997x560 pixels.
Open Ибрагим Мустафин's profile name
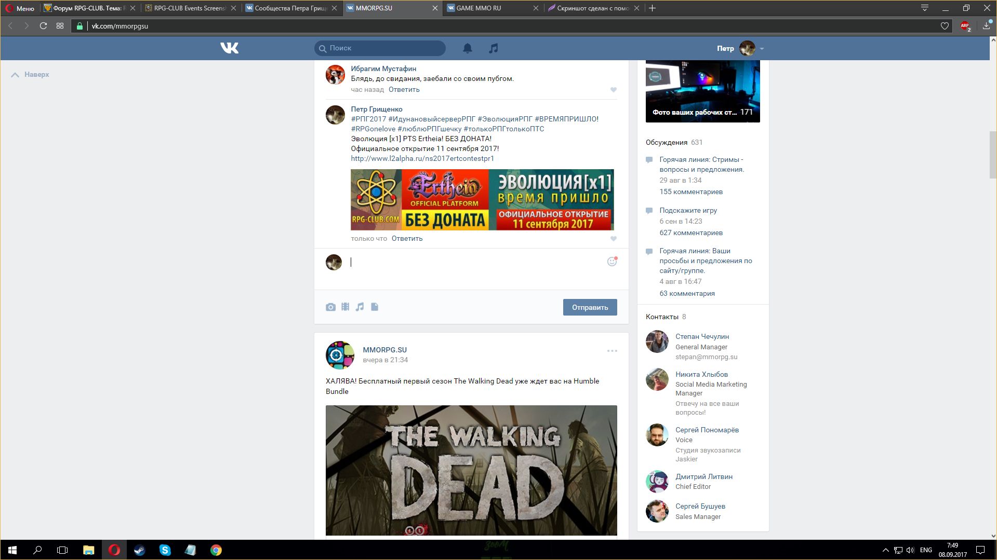point(383,69)
